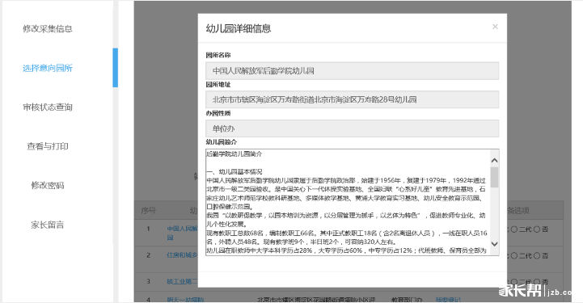
Task: Click the 幼儿园详细信息 dialog title
Action: tap(239, 28)
